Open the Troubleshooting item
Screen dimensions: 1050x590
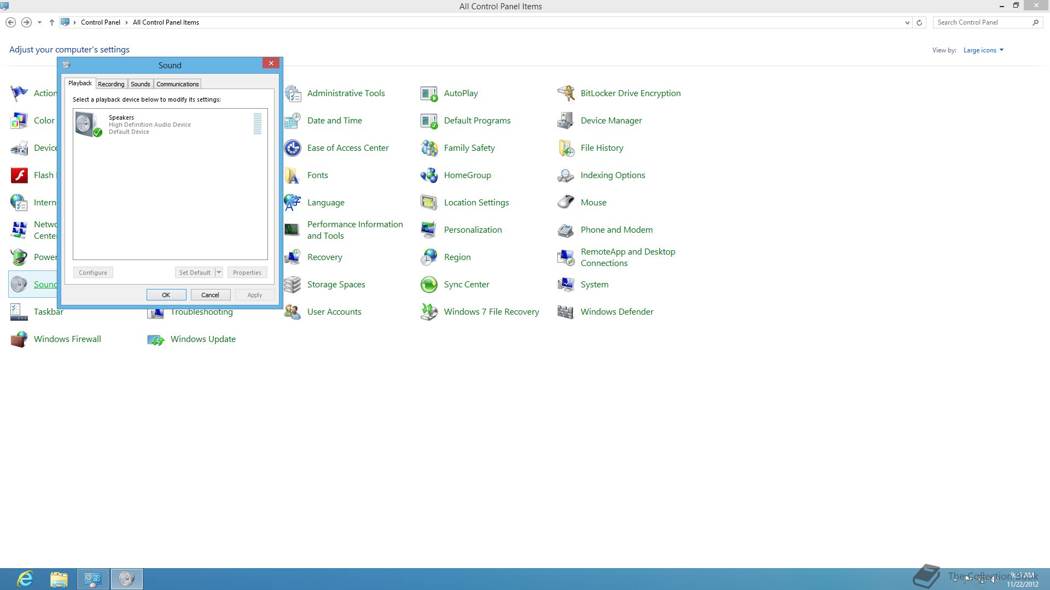[x=190, y=312]
